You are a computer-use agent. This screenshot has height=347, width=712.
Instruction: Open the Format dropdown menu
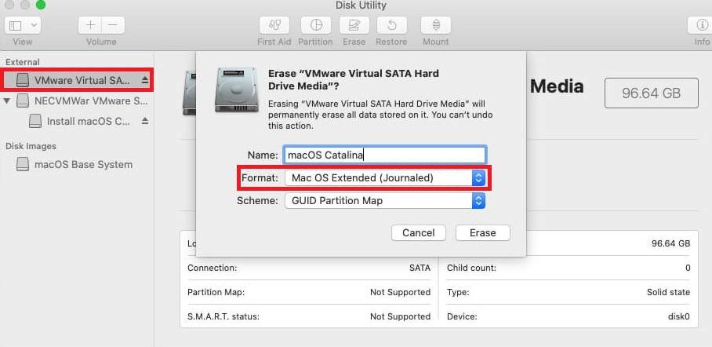(x=385, y=178)
